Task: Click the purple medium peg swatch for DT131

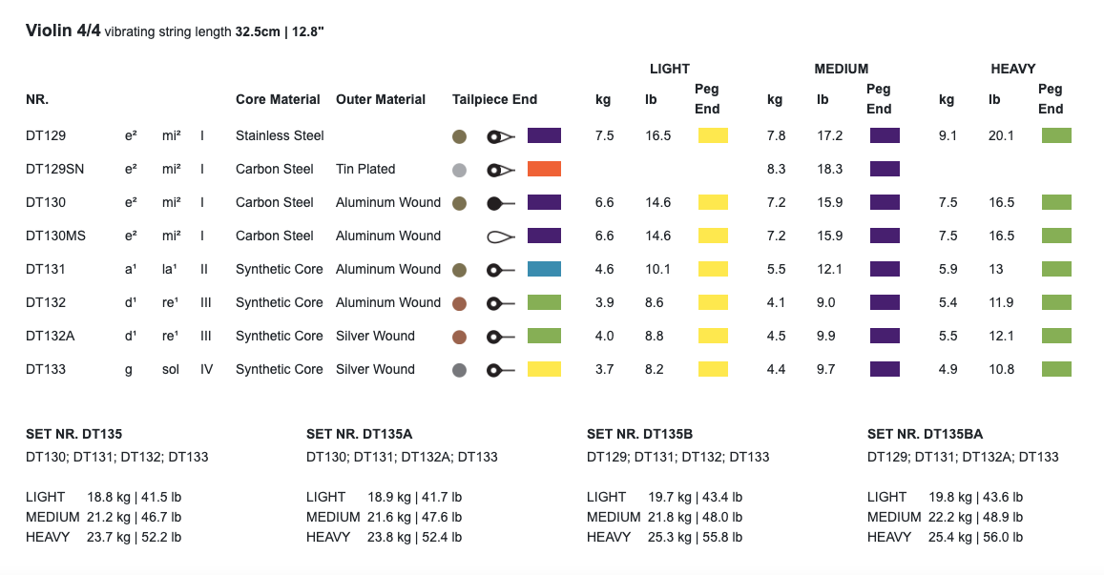Action: pyautogui.click(x=885, y=269)
